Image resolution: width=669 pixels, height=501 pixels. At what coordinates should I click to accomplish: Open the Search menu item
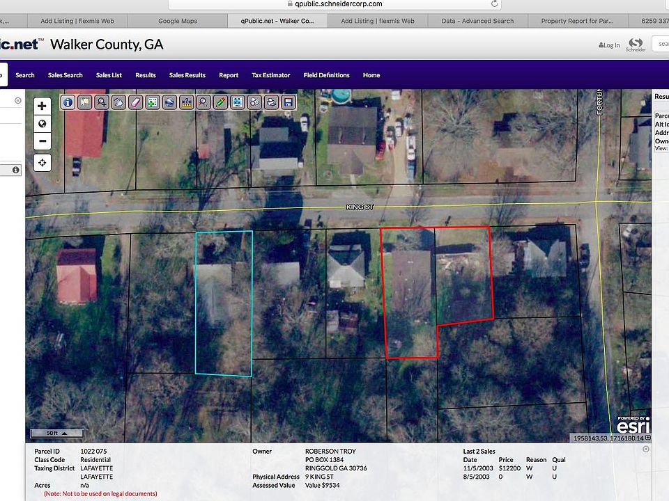[25, 75]
